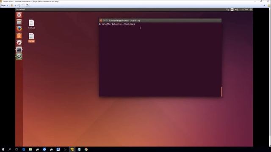Click Terminal label in Ubuntu top panel

(21, 9)
